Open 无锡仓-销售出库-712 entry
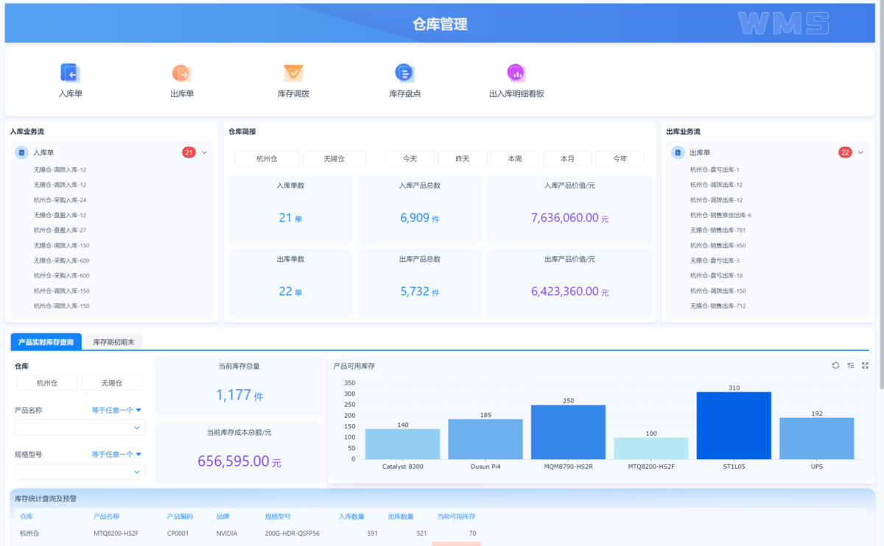This screenshot has width=884, height=546. point(718,305)
